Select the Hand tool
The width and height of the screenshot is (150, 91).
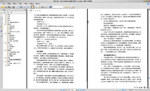tap(32, 7)
